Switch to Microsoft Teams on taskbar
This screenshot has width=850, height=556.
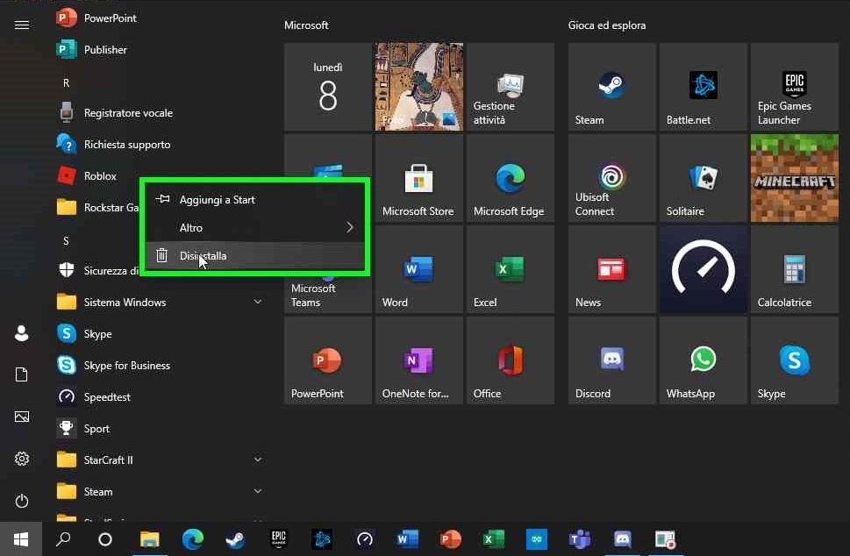tap(580, 539)
